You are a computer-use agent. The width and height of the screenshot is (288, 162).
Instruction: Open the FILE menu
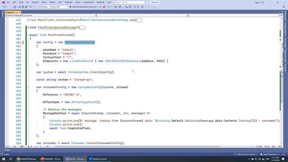[x=8, y=2]
